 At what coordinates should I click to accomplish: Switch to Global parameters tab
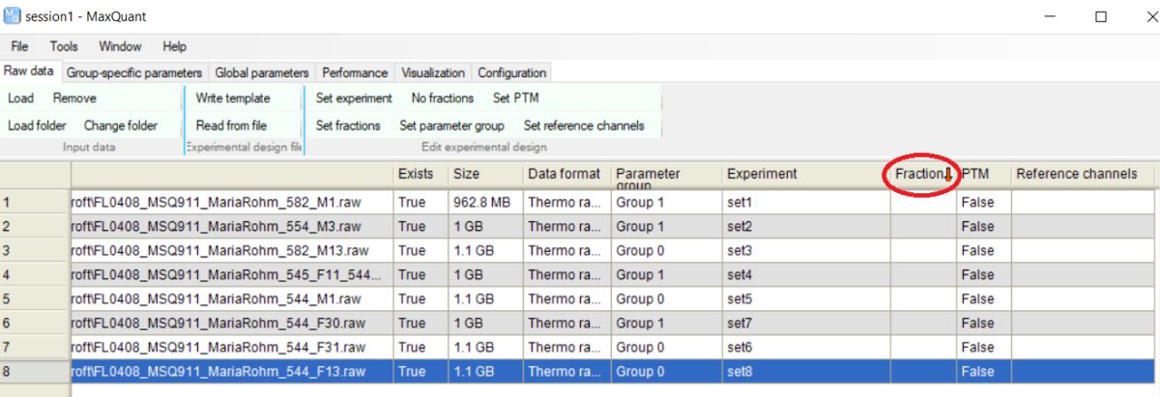coord(262,72)
